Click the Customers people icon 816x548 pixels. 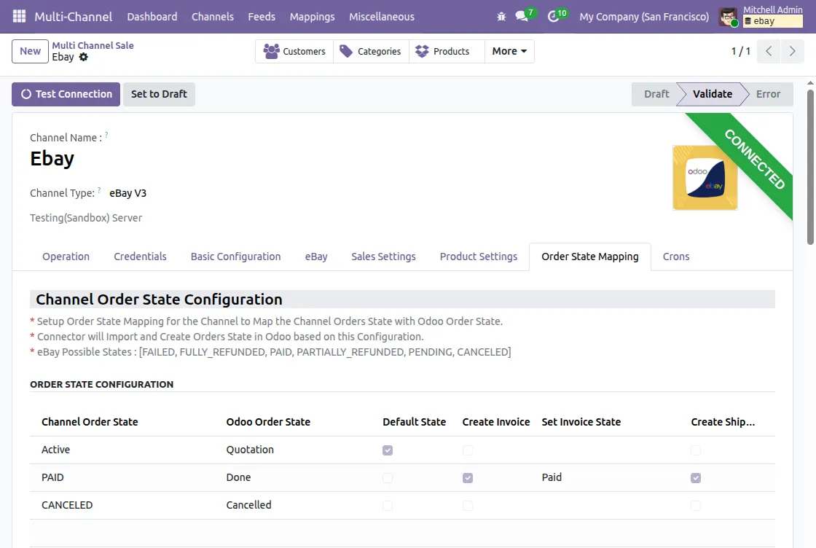point(271,51)
